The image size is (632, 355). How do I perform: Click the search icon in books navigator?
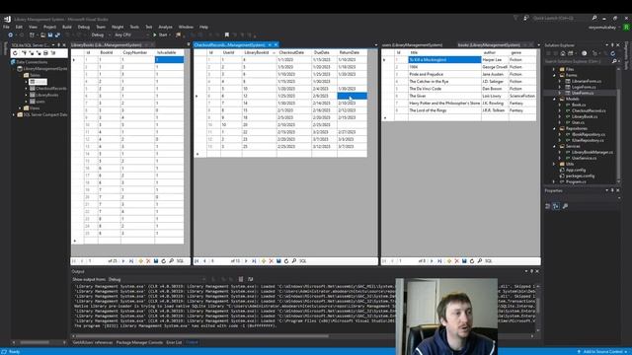tap(480, 261)
